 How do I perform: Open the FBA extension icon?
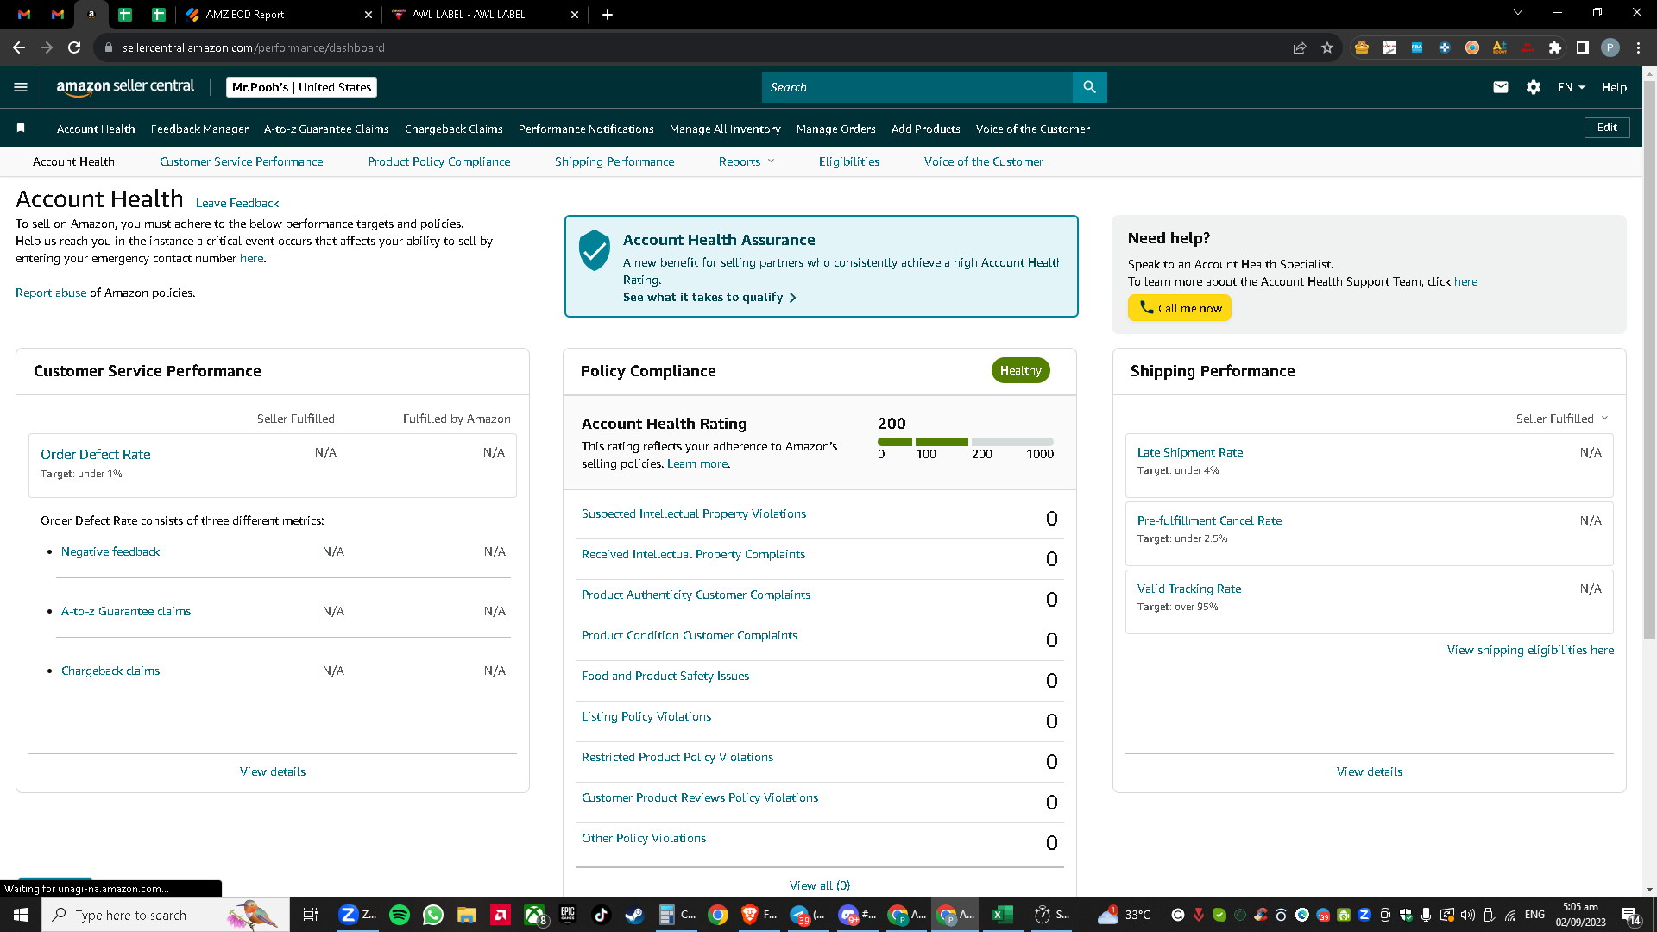point(1417,47)
